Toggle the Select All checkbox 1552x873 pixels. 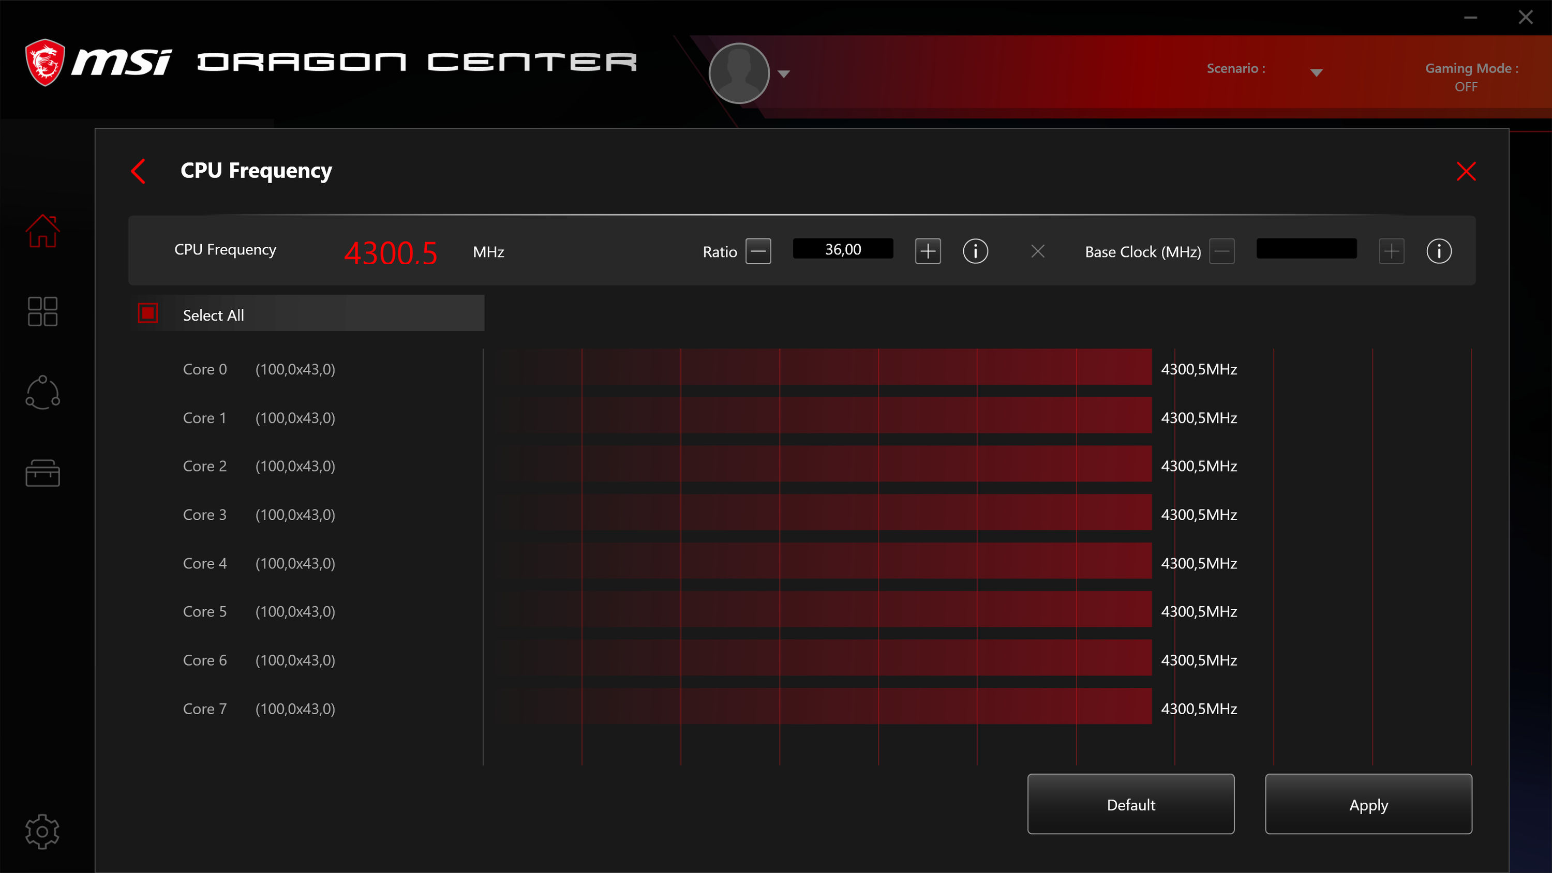(147, 313)
